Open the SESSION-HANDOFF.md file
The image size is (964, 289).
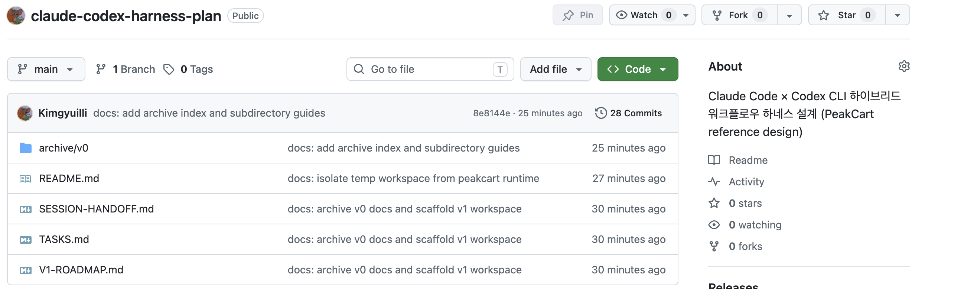96,209
